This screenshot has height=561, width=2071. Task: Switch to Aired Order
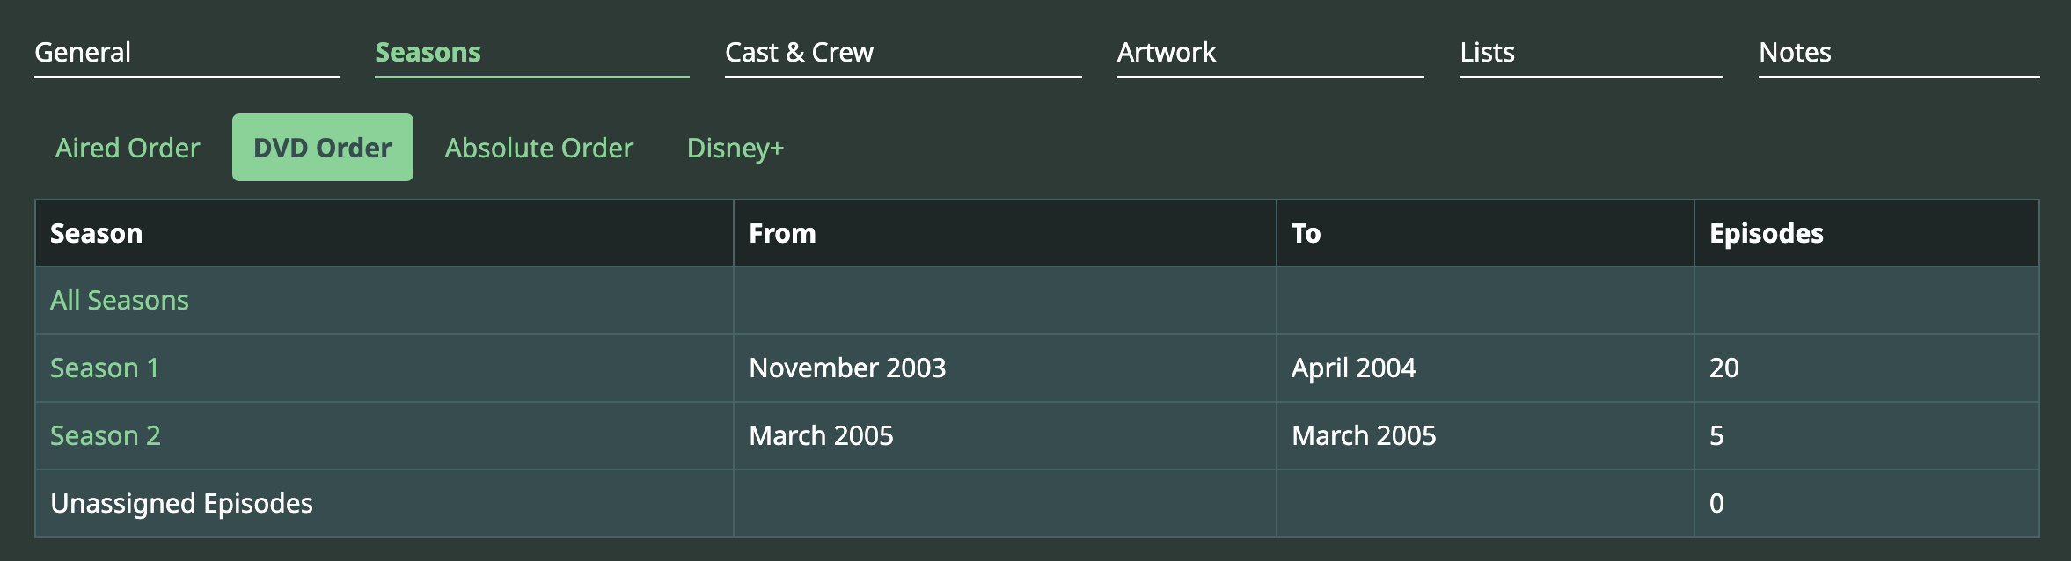(128, 148)
